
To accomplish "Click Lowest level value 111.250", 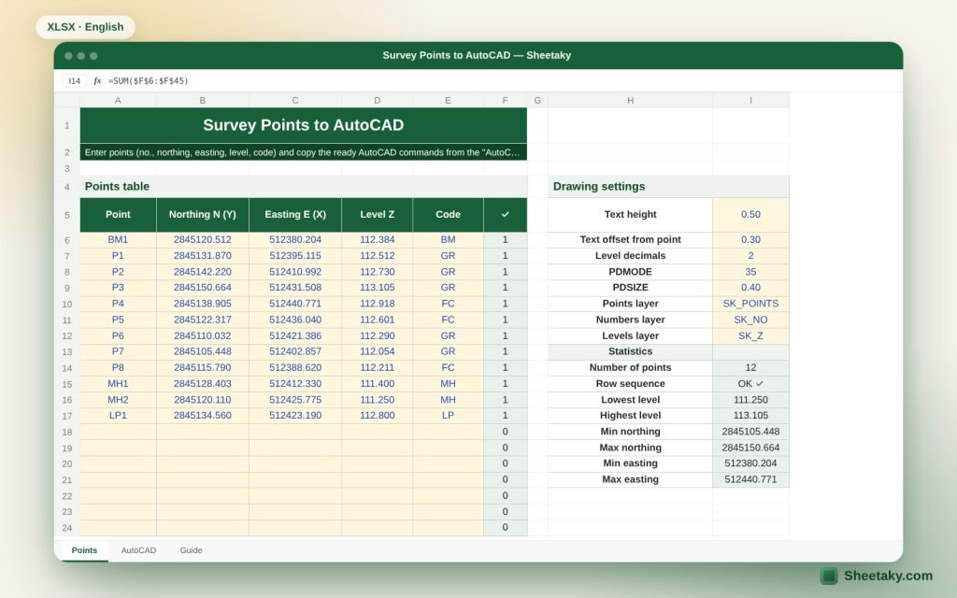I will [x=750, y=400].
